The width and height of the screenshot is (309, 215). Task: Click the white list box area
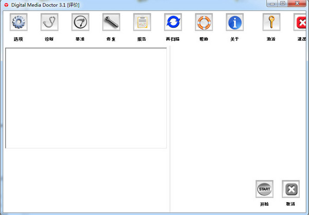86,98
